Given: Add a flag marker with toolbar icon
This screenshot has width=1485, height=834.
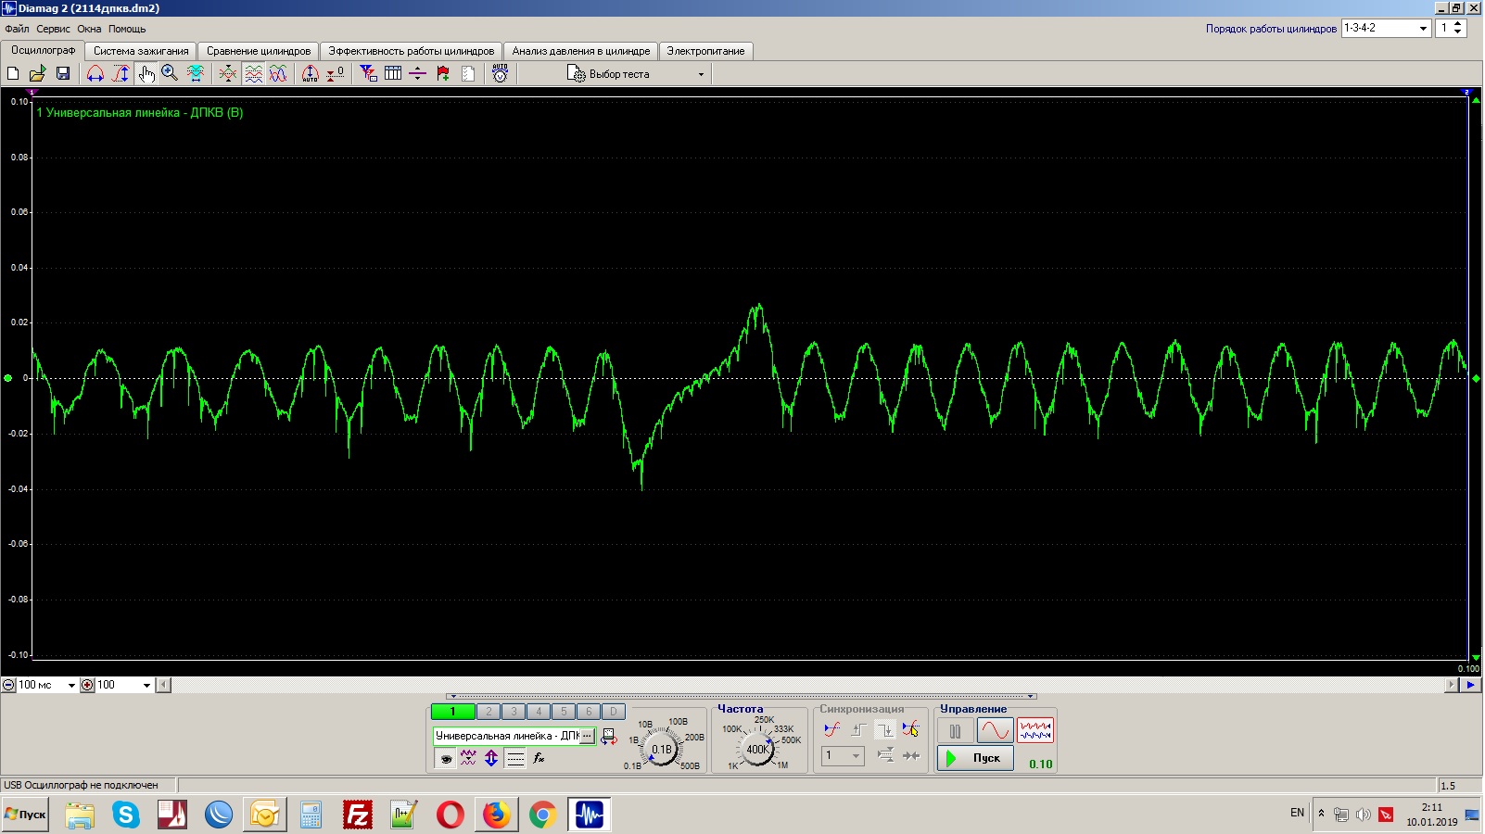Looking at the screenshot, I should [x=443, y=73].
